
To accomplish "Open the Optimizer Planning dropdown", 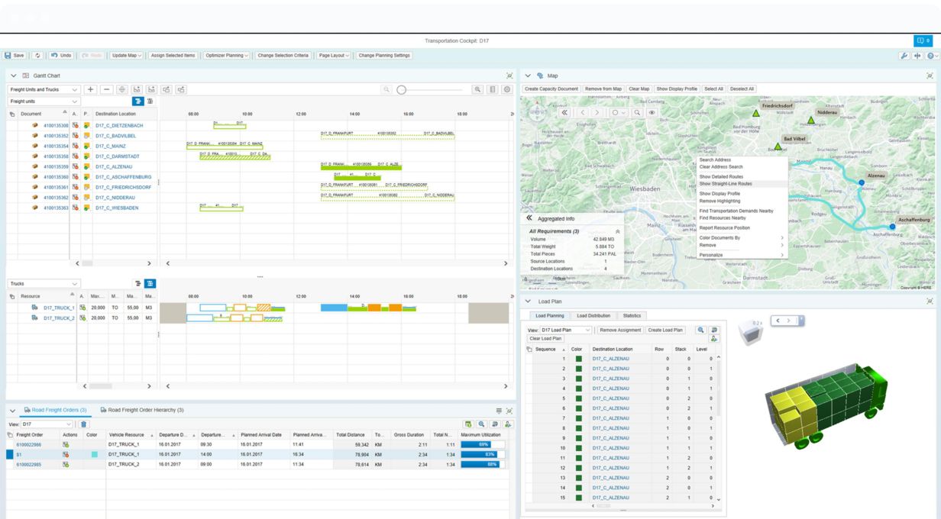I will (x=227, y=56).
